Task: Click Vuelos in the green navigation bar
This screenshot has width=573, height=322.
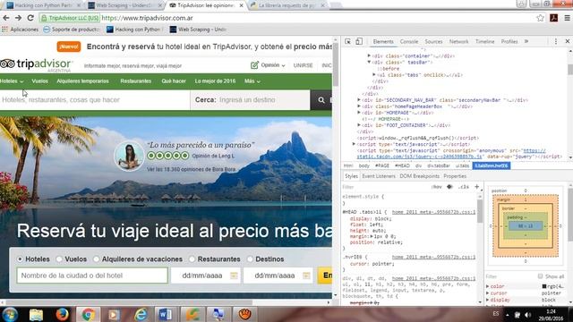Action: 39,81
